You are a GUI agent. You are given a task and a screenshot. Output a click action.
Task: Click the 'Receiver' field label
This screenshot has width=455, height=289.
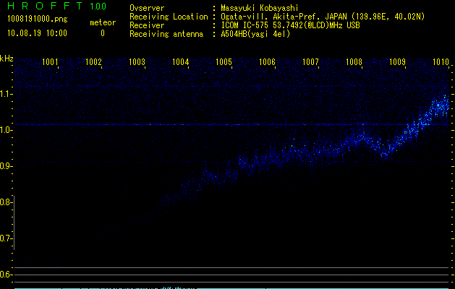pyautogui.click(x=147, y=25)
